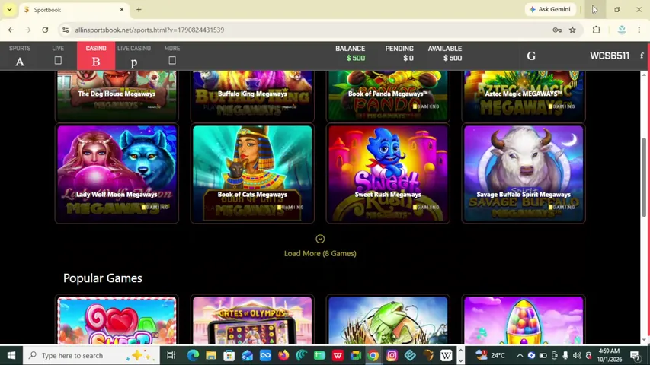The width and height of the screenshot is (650, 365).
Task: Switch to Chrome in the taskbar
Action: click(x=373, y=355)
